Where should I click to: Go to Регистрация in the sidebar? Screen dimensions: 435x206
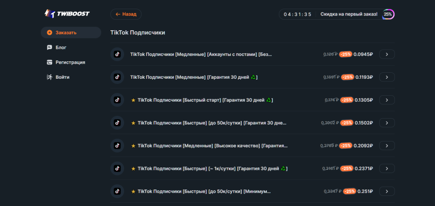(70, 62)
